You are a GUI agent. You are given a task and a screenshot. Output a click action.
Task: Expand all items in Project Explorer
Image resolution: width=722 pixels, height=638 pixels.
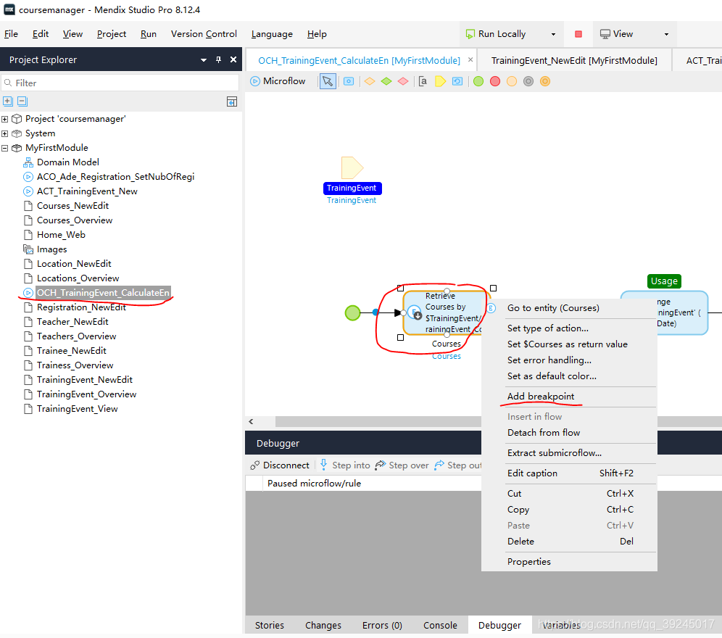(x=8, y=101)
